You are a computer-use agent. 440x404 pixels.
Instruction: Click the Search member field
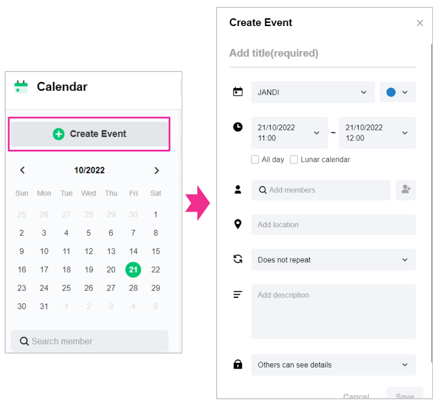point(90,341)
